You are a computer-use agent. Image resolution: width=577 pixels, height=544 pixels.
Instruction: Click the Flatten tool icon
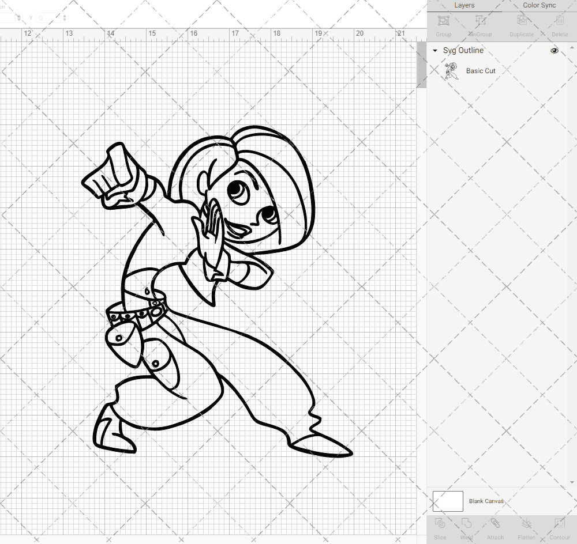click(x=527, y=523)
